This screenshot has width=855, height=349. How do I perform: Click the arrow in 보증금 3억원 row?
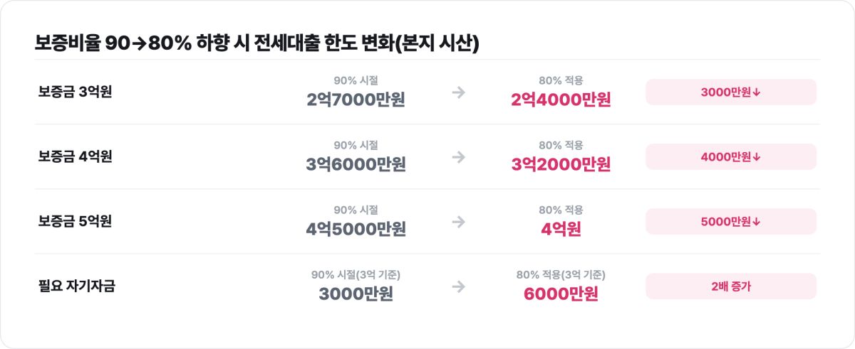tap(459, 92)
